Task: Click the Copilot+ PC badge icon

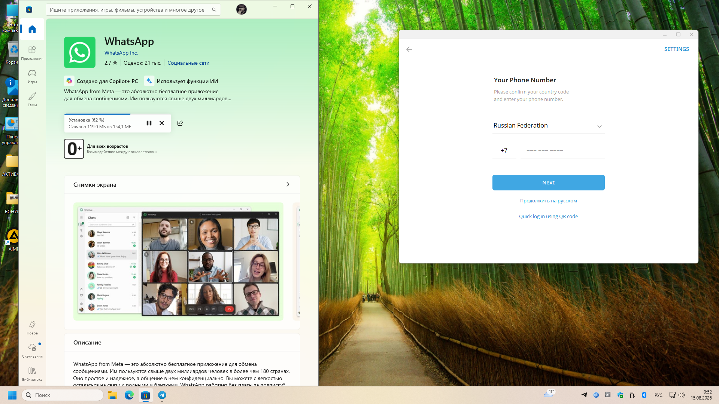Action: (x=69, y=81)
